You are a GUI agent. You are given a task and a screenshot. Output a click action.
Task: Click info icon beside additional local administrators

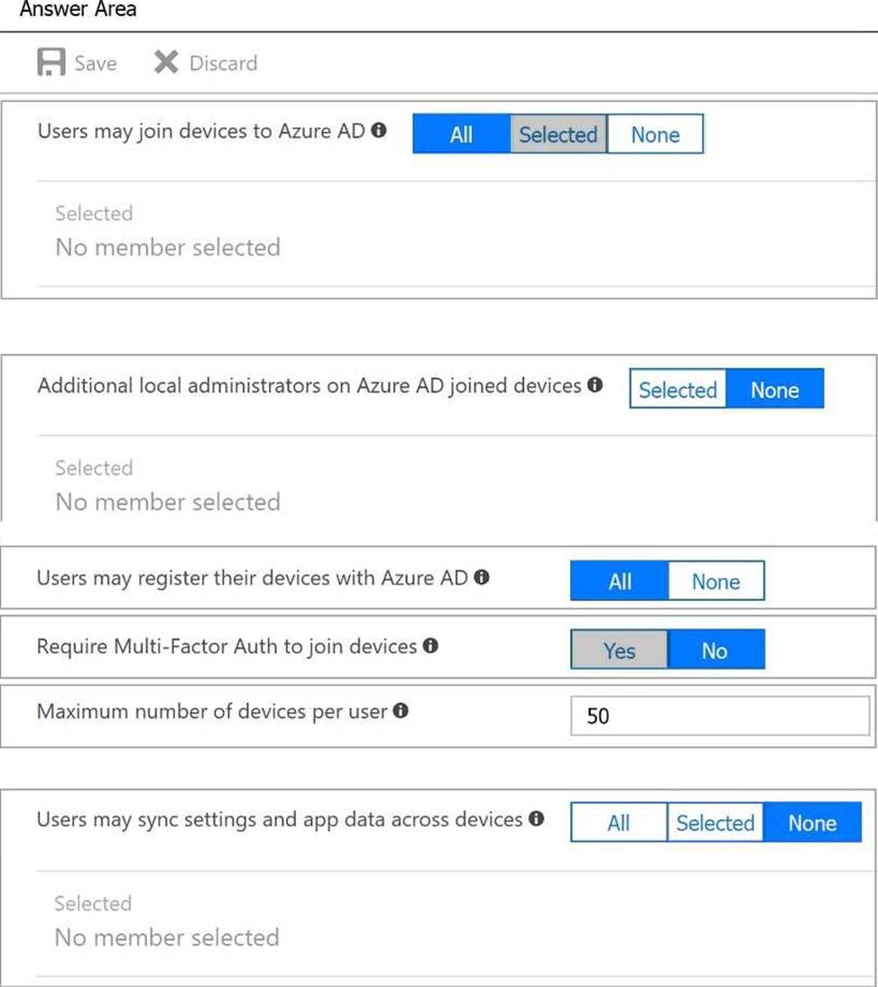click(594, 385)
